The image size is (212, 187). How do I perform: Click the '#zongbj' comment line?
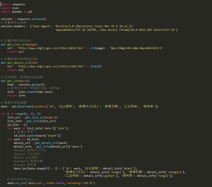coord(30,150)
